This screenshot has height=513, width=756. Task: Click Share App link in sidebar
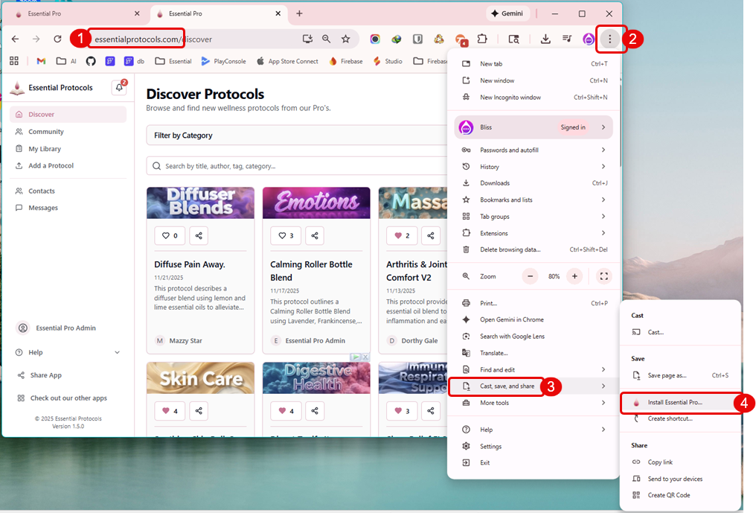click(x=45, y=375)
